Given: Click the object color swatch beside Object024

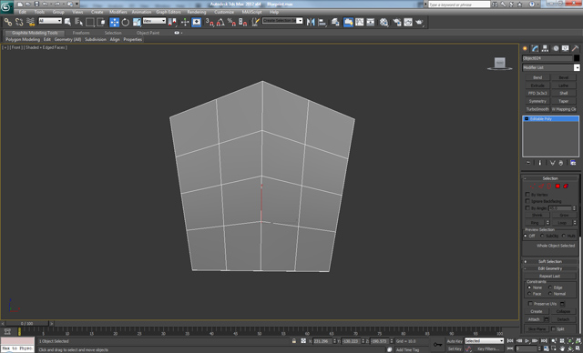Looking at the screenshot, I should [x=577, y=58].
